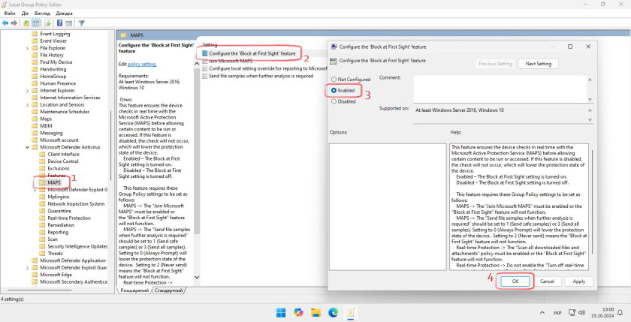Click the icon beside 'Send file samples' setting
The width and height of the screenshot is (631, 322).
click(204, 76)
